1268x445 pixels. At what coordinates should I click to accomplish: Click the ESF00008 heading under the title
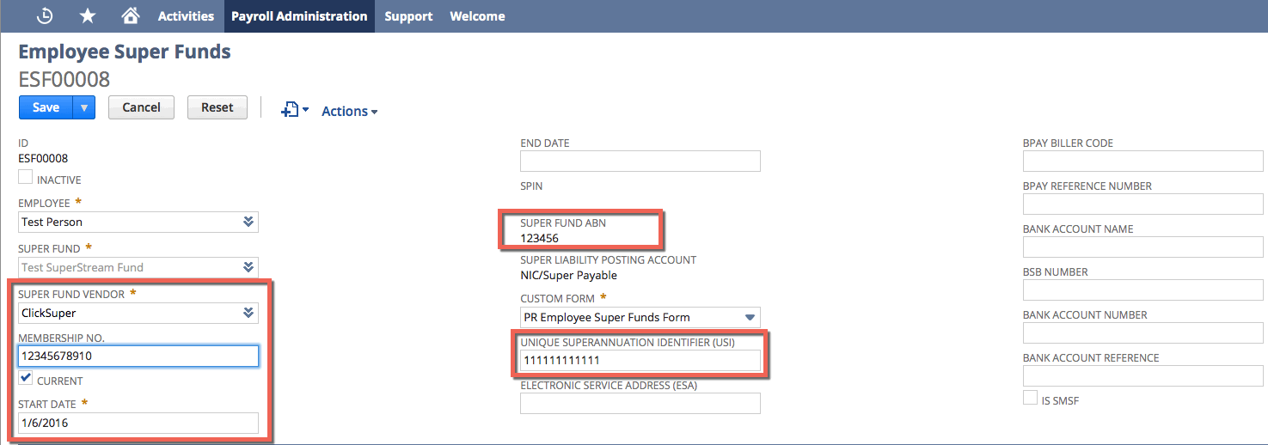pyautogui.click(x=64, y=80)
